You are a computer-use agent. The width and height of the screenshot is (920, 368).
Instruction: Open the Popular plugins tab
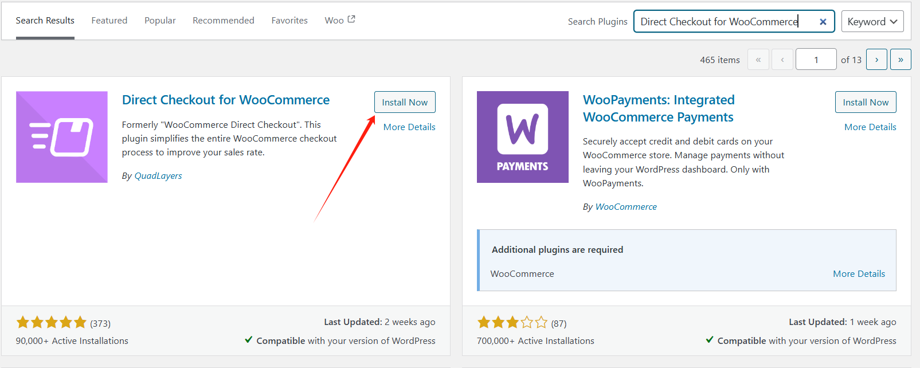coord(159,20)
